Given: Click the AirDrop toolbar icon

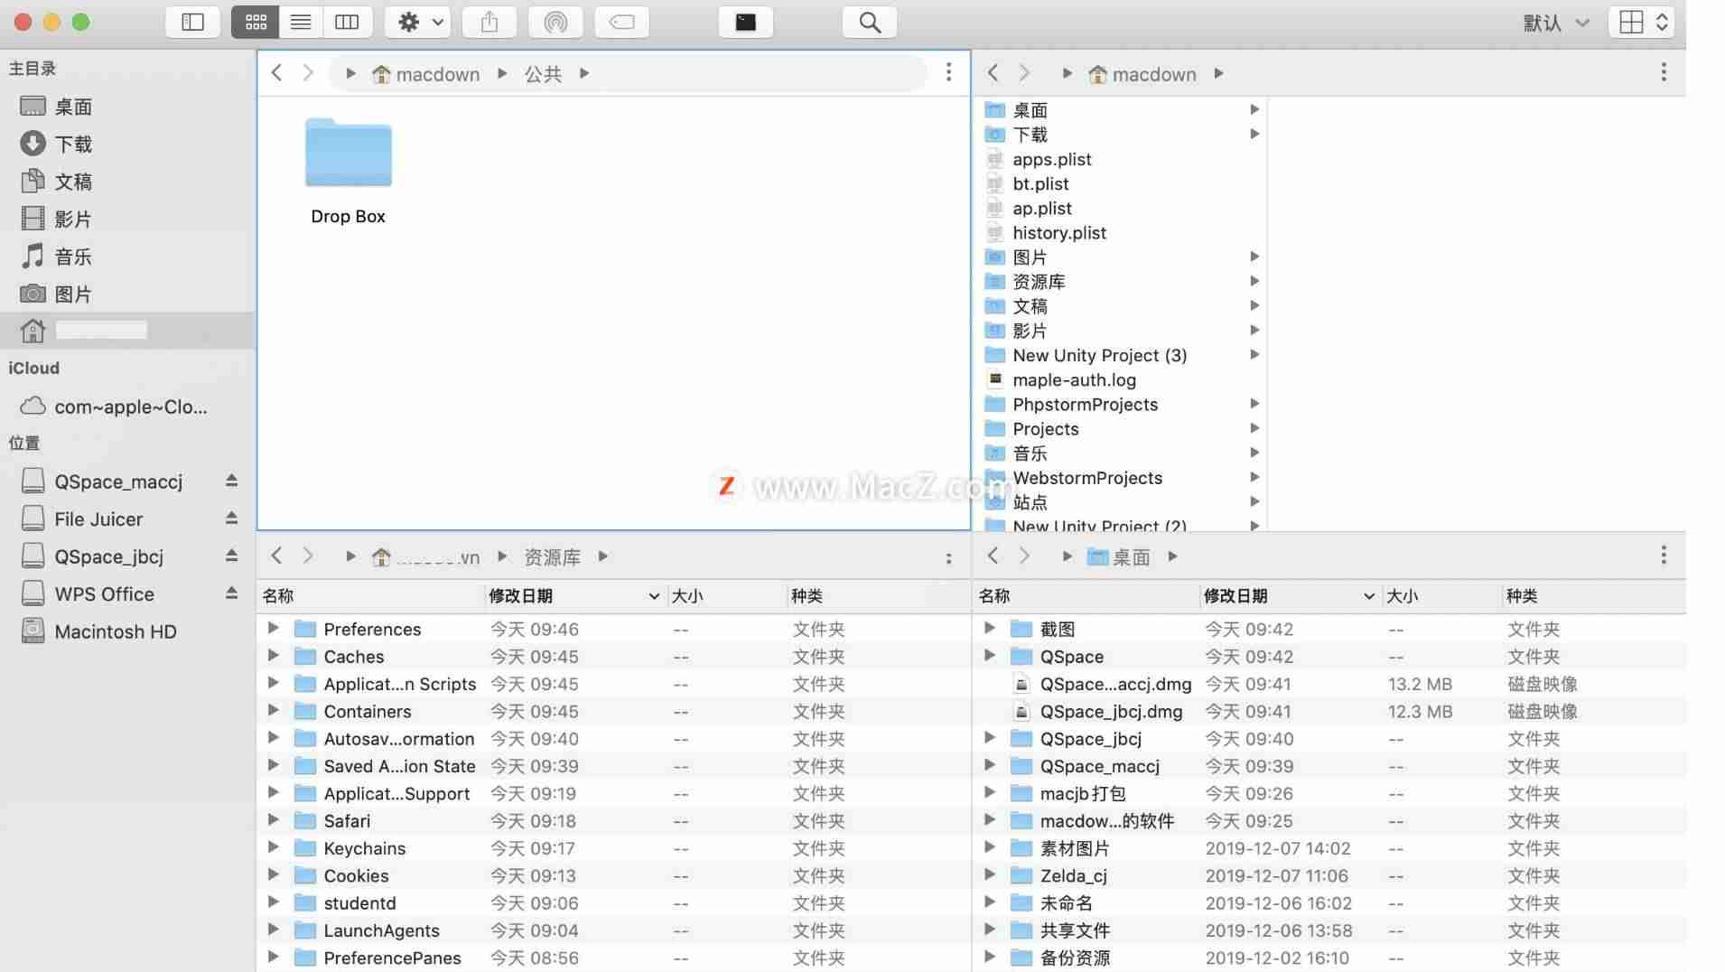Looking at the screenshot, I should click(555, 22).
